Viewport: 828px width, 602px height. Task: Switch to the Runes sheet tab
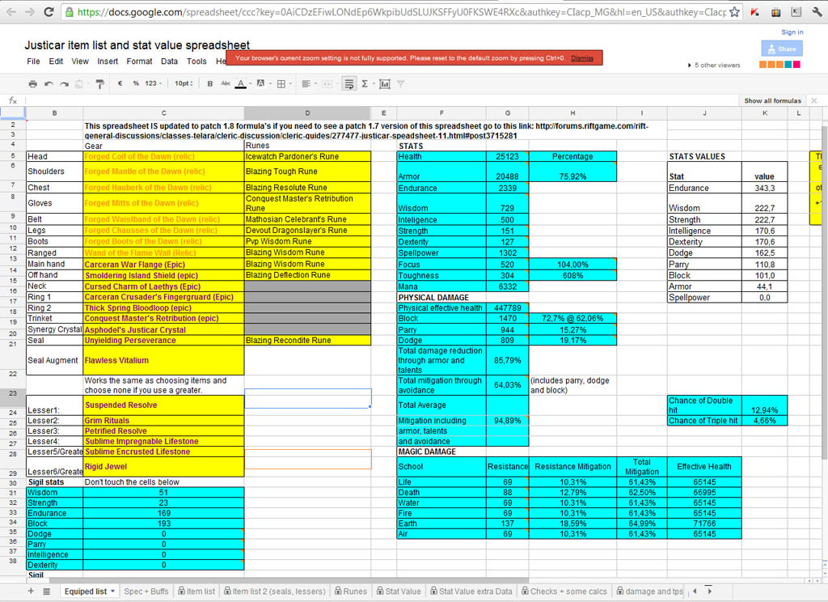point(350,591)
